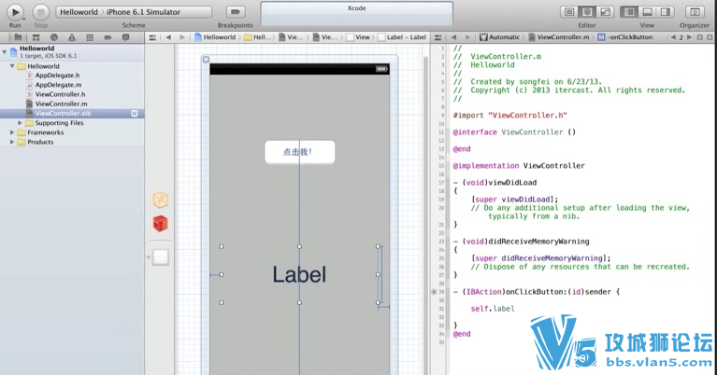Click the View segment in jump bar
717x375 pixels.
[359, 37]
